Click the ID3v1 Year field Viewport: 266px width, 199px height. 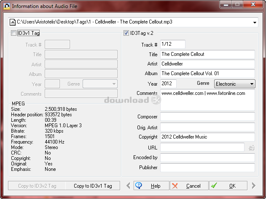tap(52, 84)
